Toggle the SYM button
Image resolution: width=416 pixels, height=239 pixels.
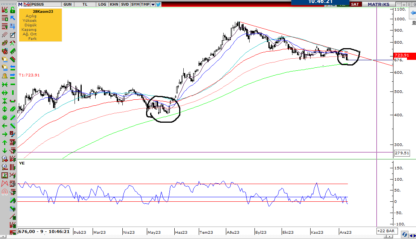point(135,4)
